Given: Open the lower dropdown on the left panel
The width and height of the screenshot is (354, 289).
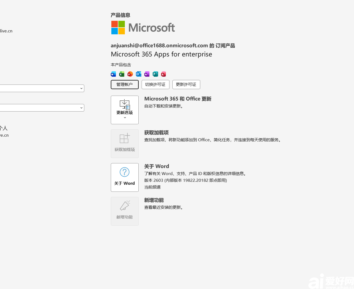Looking at the screenshot, I should pyautogui.click(x=42, y=108).
